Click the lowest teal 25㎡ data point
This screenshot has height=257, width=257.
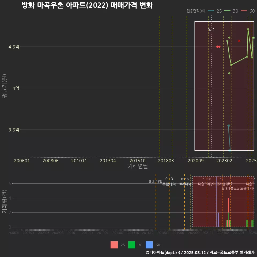point(230,150)
